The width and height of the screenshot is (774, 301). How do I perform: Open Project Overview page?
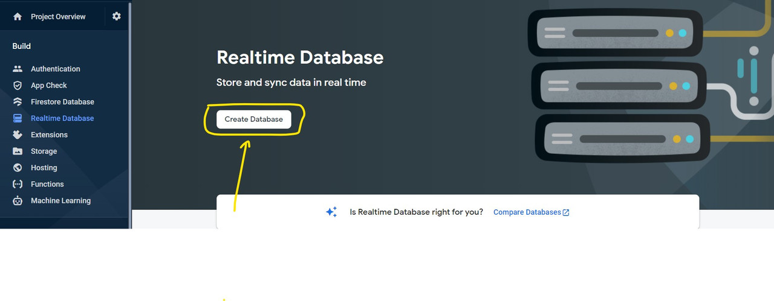pyautogui.click(x=58, y=17)
